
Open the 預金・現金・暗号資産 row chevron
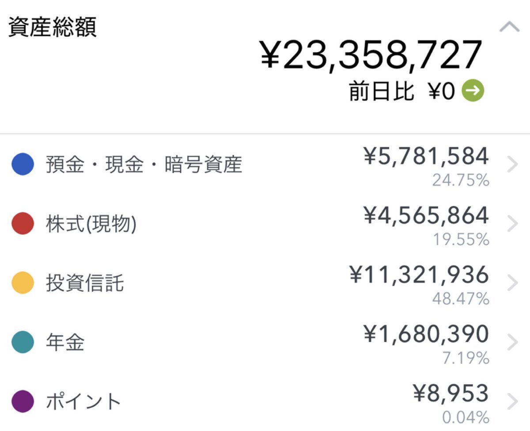click(x=512, y=165)
